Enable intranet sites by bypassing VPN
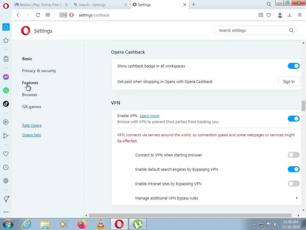Screen dimensions: 306x230 click(x=293, y=184)
